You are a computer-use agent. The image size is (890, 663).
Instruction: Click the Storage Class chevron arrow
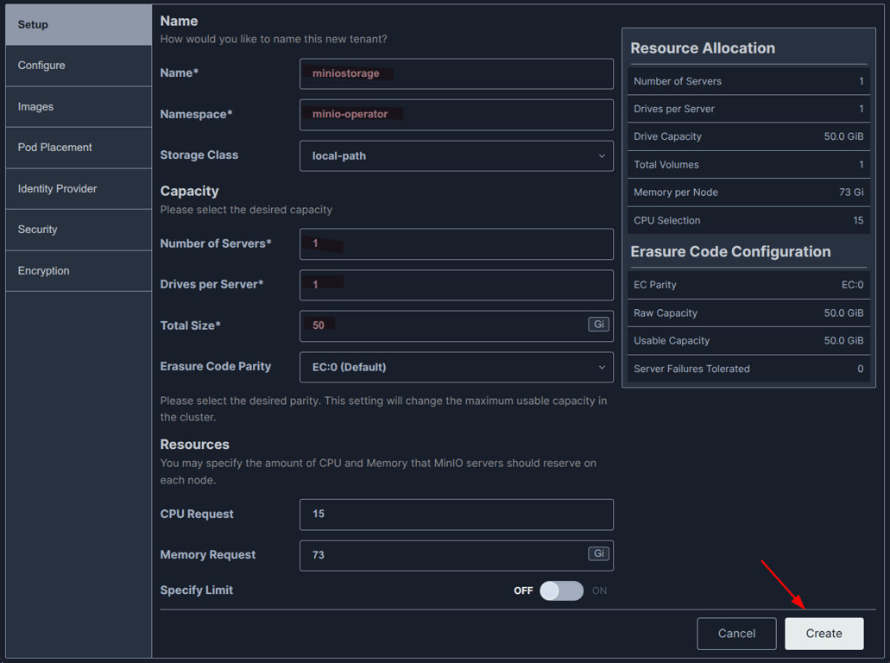point(602,156)
